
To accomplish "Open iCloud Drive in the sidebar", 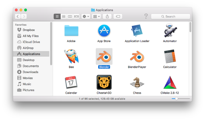I will click(31, 42).
